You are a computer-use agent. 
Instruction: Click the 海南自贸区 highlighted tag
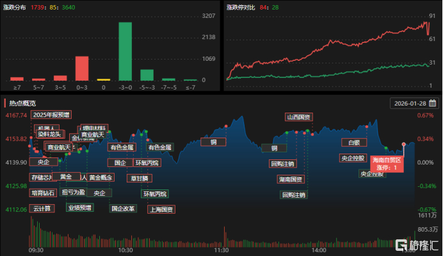pos(387,164)
